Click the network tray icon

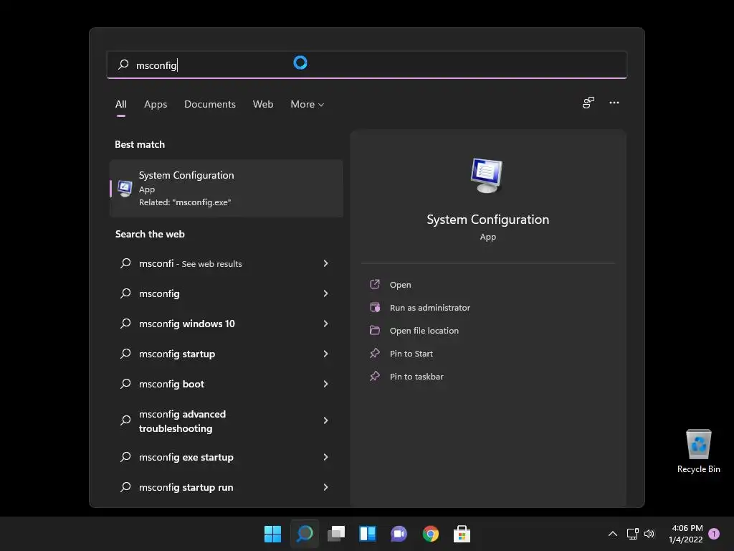[632, 534]
